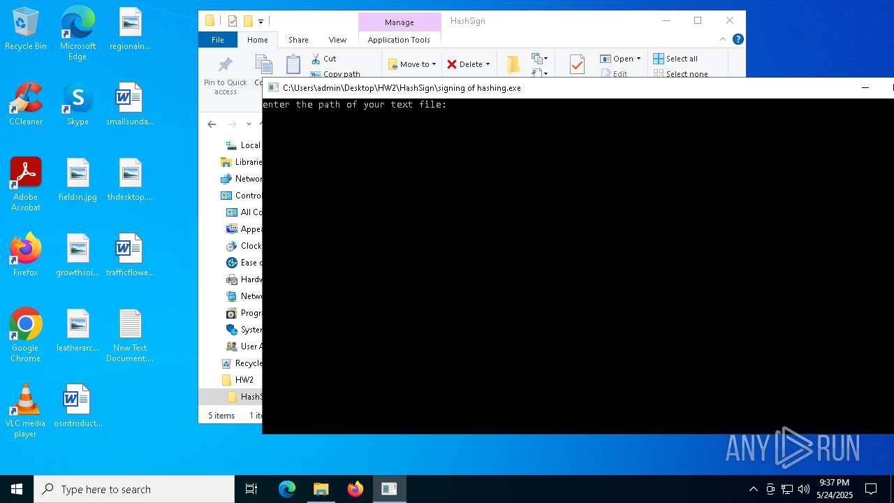Select User Accounts item in navigation tree
Viewport: 894px width, 503px height.
click(x=244, y=347)
